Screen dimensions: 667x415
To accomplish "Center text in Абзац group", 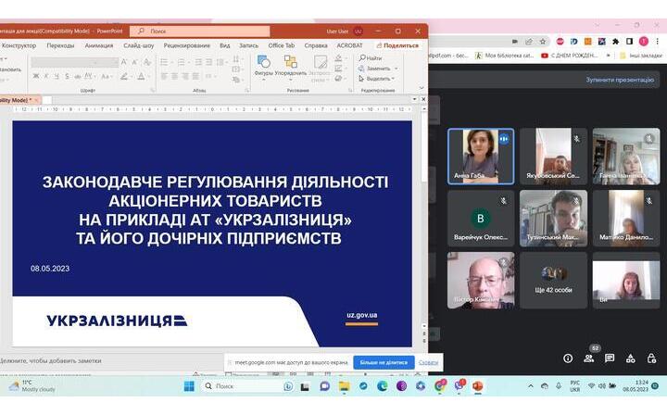I will pyautogui.click(x=175, y=76).
